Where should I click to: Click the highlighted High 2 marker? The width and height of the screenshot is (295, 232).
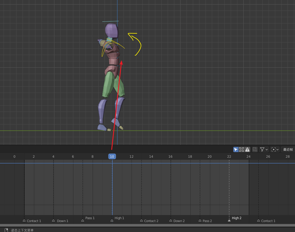click(229, 220)
